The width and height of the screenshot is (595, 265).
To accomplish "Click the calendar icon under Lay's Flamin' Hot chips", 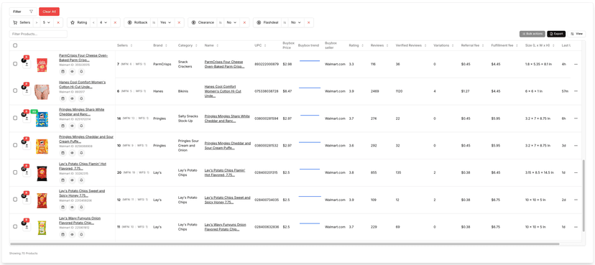I will tap(63, 180).
